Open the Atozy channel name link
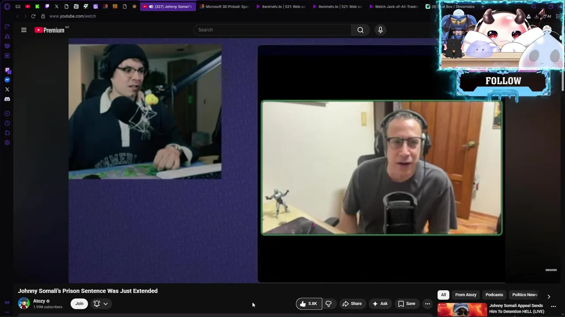Image resolution: width=565 pixels, height=317 pixels. (39, 301)
